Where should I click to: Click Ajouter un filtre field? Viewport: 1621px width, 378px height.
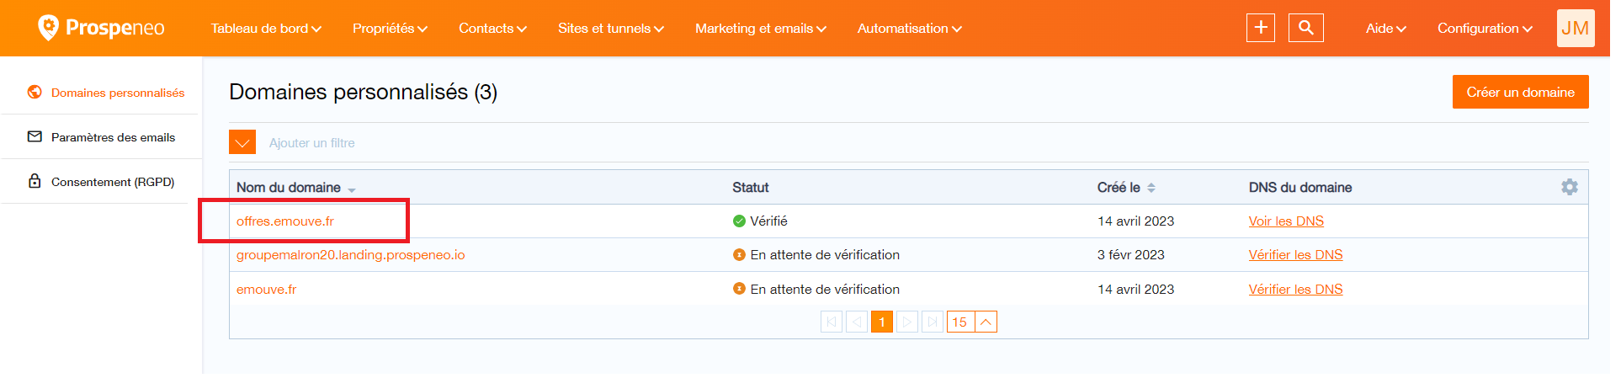tap(312, 143)
